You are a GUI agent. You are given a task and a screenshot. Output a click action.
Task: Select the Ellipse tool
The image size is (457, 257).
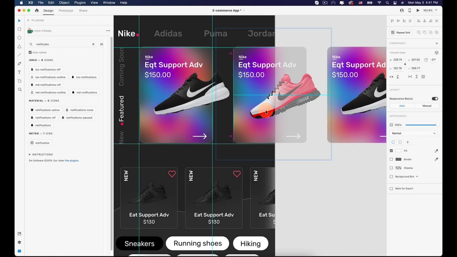point(19,38)
